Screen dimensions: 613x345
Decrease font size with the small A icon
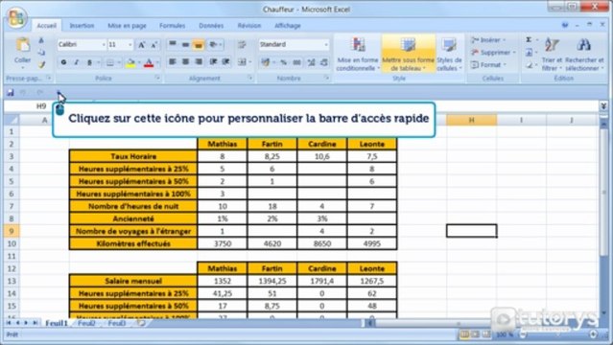154,44
